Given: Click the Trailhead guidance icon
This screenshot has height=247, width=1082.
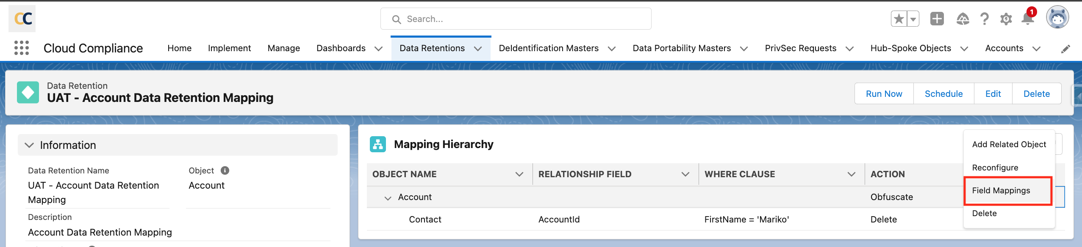Looking at the screenshot, I should tap(963, 19).
